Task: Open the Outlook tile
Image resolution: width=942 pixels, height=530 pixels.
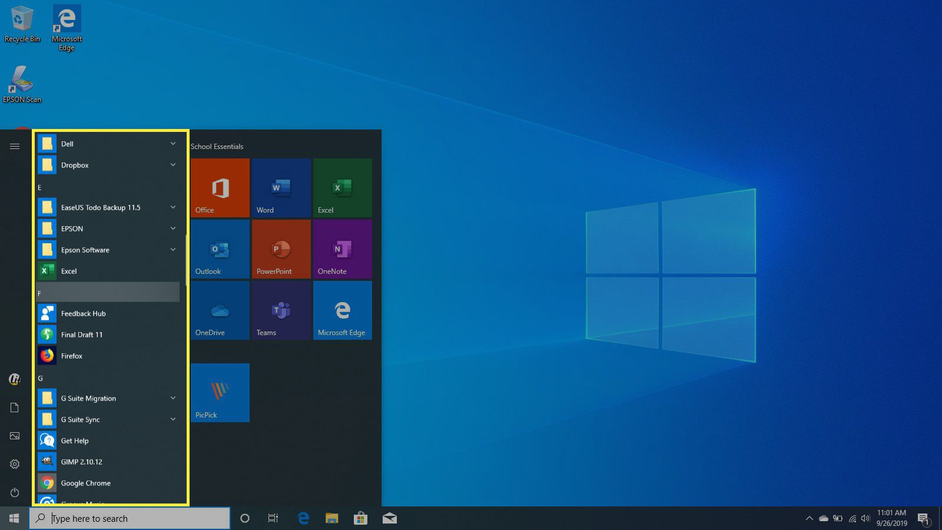Action: pos(220,249)
